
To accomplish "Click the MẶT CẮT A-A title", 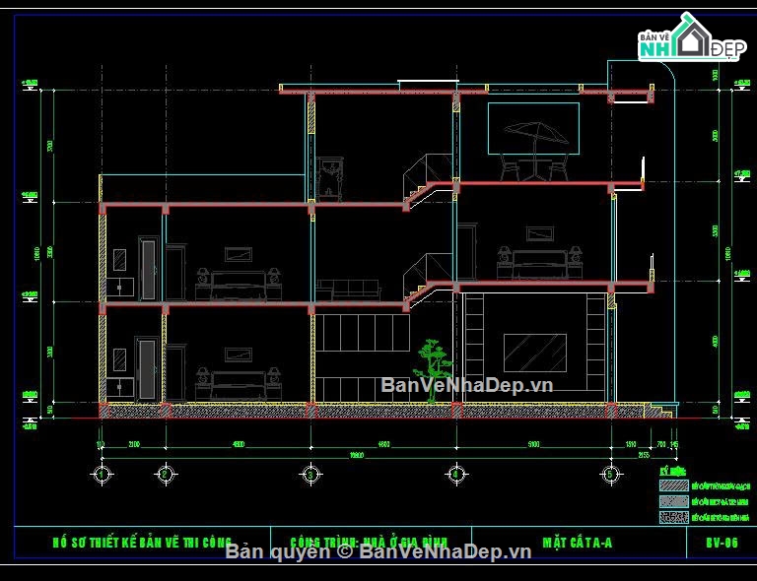I will (578, 543).
